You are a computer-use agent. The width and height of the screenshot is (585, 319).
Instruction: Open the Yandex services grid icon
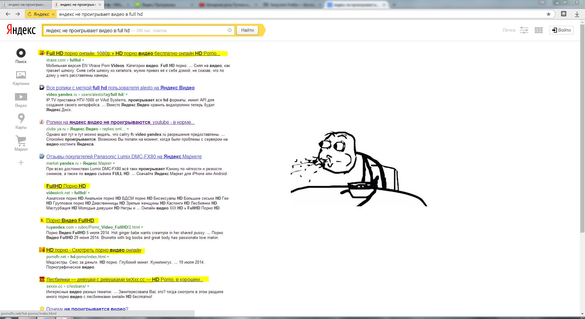tap(538, 30)
